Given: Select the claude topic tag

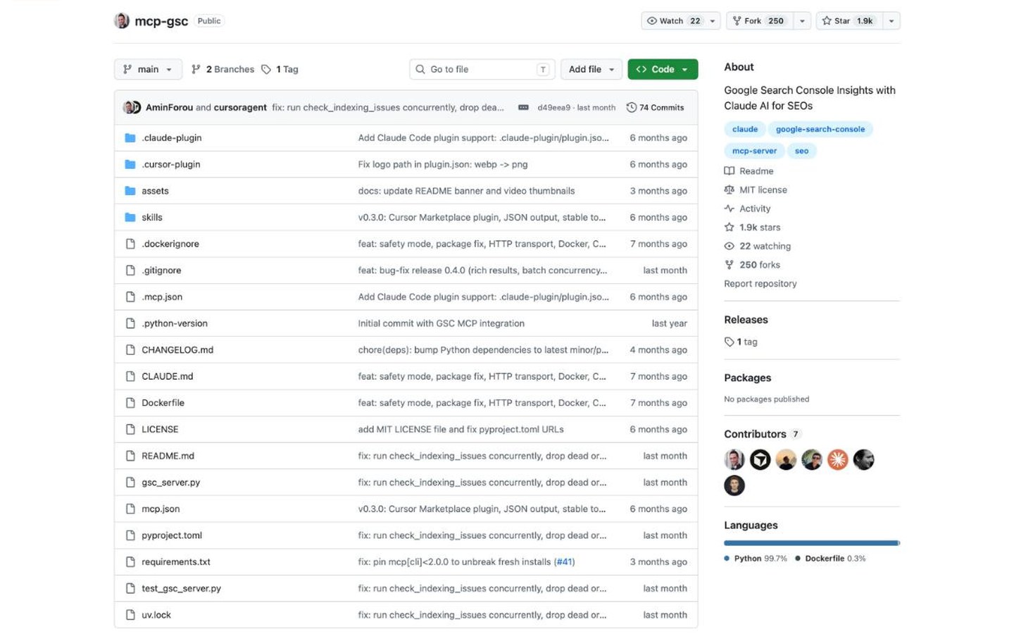Looking at the screenshot, I should (745, 129).
